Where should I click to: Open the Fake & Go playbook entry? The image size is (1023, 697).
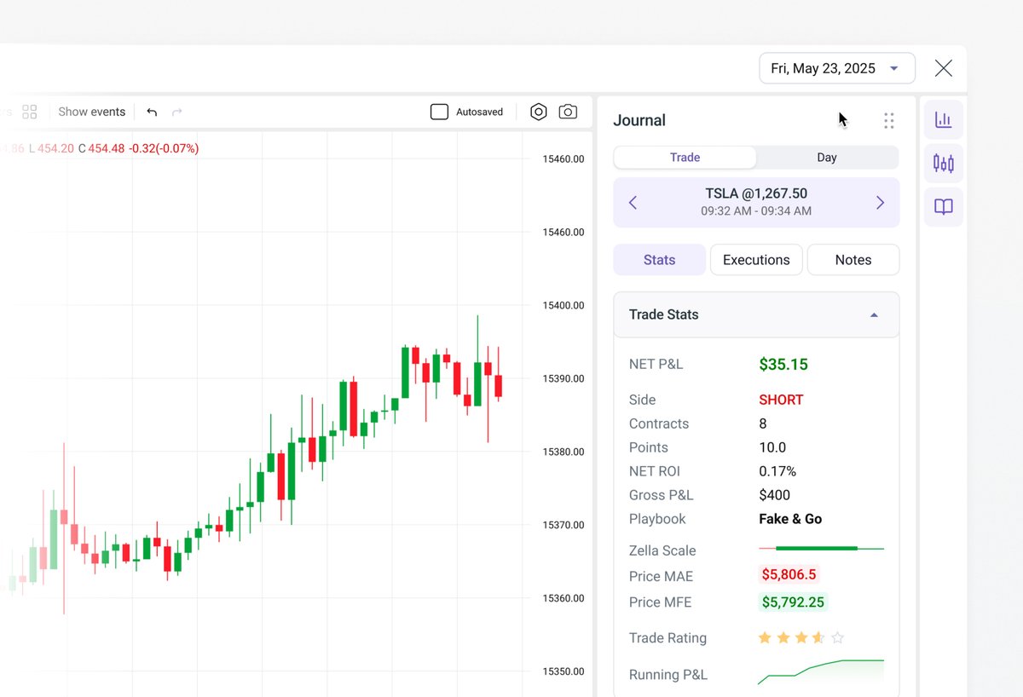click(x=789, y=519)
